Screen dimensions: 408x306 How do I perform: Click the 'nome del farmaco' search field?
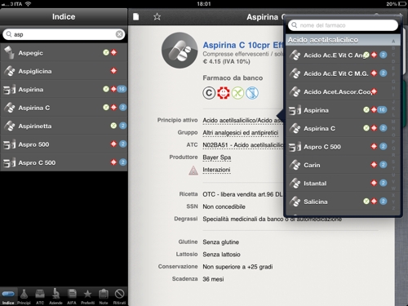[x=343, y=25]
